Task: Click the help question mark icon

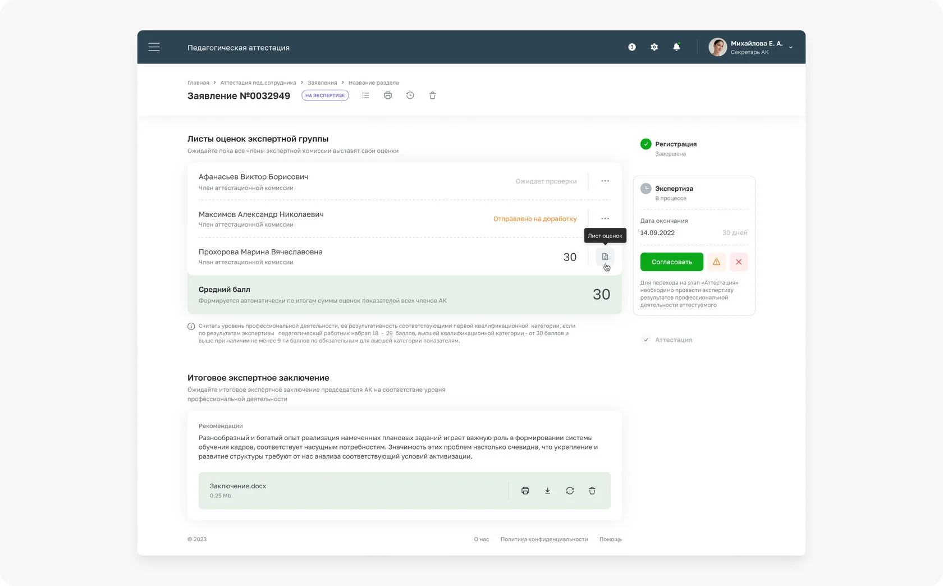Action: 632,47
